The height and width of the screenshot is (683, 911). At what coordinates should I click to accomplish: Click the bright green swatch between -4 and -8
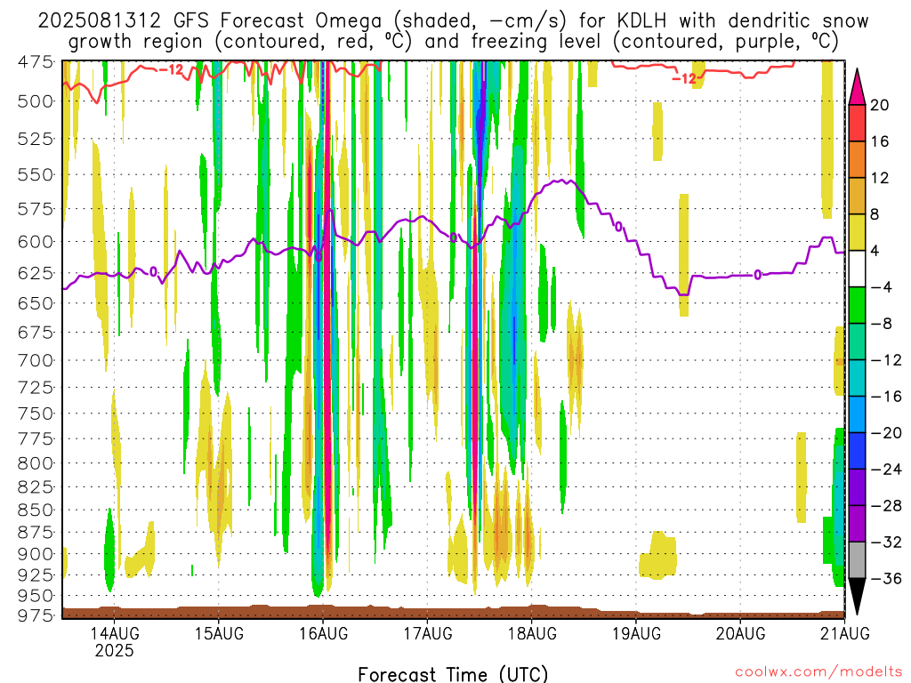coord(857,305)
